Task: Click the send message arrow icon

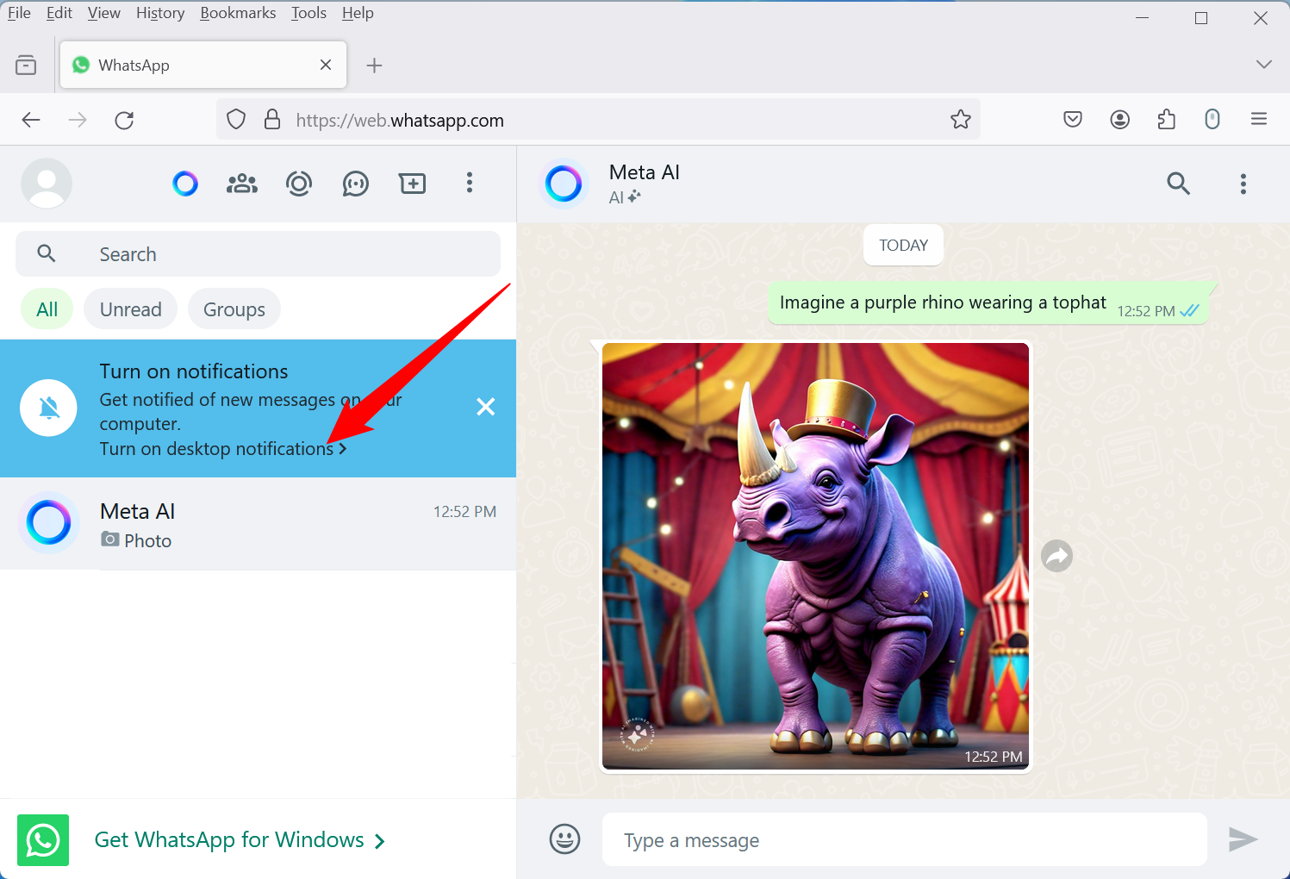Action: (1243, 838)
